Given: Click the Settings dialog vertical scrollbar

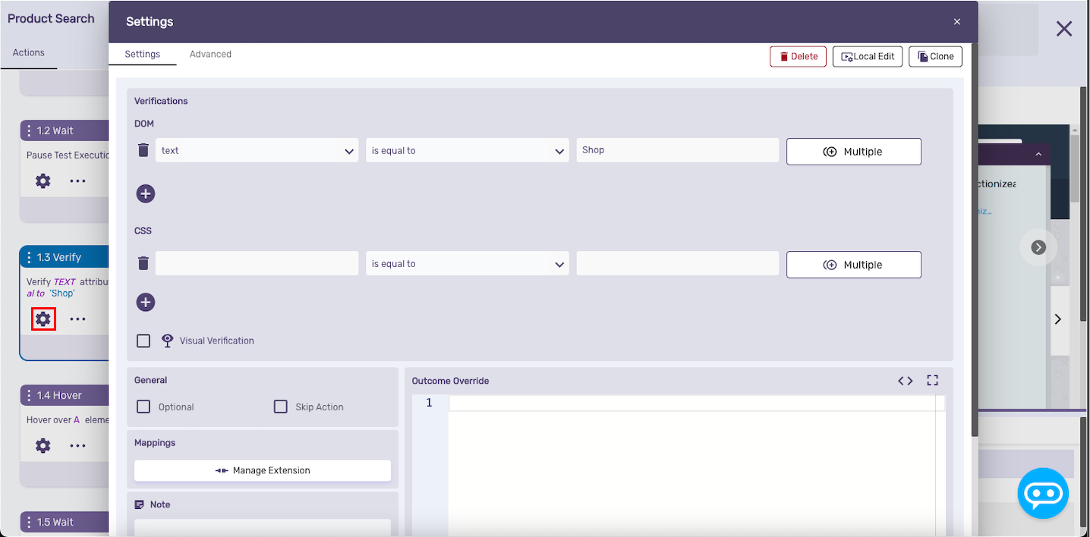Looking at the screenshot, I should [x=975, y=241].
